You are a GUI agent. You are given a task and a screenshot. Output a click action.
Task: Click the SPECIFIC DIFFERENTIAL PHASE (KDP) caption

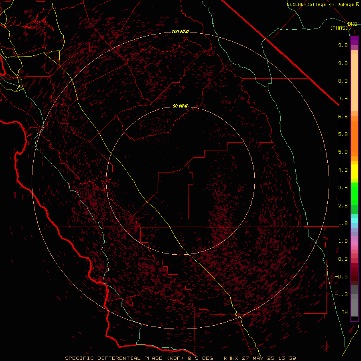125,358
